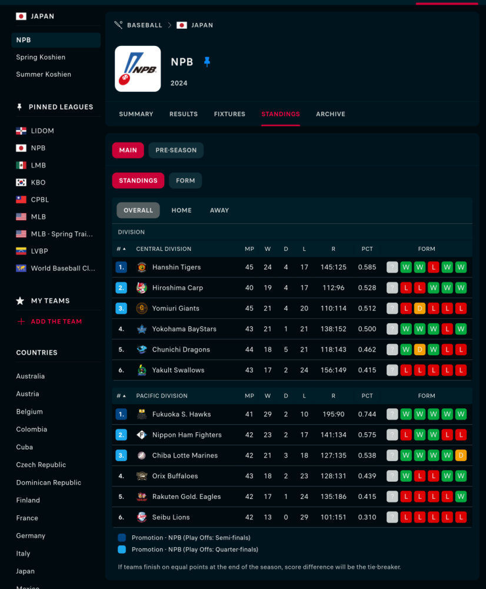Click Yomiuri Giants' orange draw form badge
The height and width of the screenshot is (589, 486).
pyautogui.click(x=420, y=309)
